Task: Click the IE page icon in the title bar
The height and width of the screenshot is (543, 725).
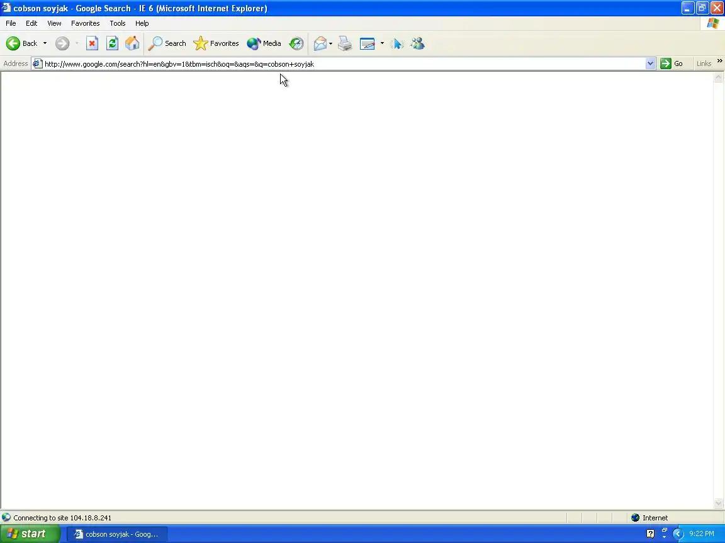Action: click(x=6, y=8)
